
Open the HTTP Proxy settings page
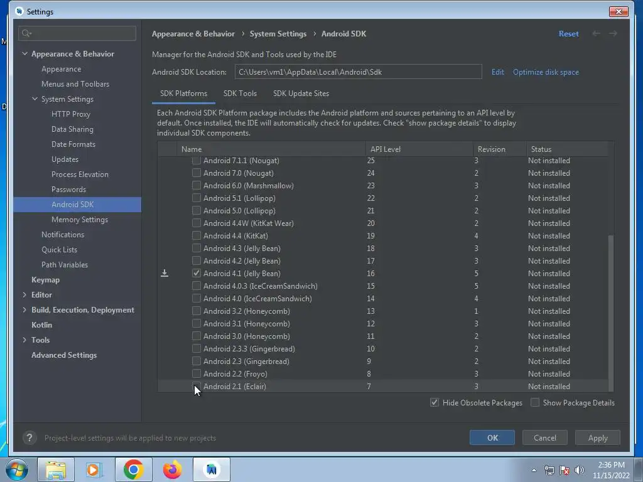(70, 114)
